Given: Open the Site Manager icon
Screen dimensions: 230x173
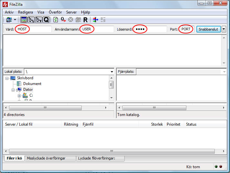Looking at the screenshot, I should point(9,20).
